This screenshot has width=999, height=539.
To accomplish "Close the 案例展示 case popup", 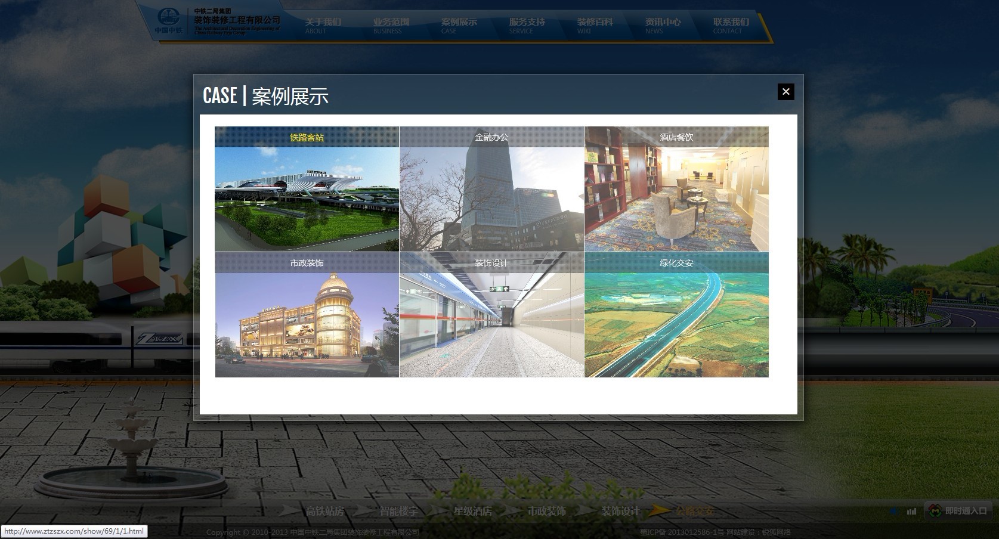I will pyautogui.click(x=785, y=92).
